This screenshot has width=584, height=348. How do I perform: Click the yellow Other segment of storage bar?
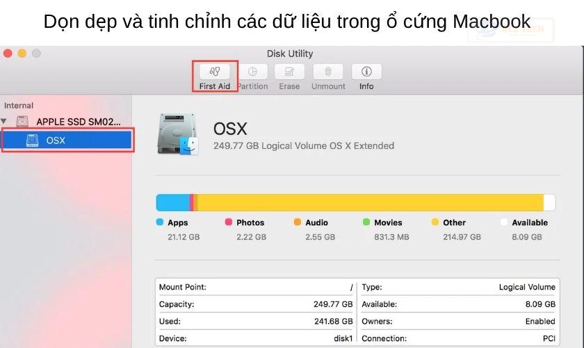click(370, 203)
